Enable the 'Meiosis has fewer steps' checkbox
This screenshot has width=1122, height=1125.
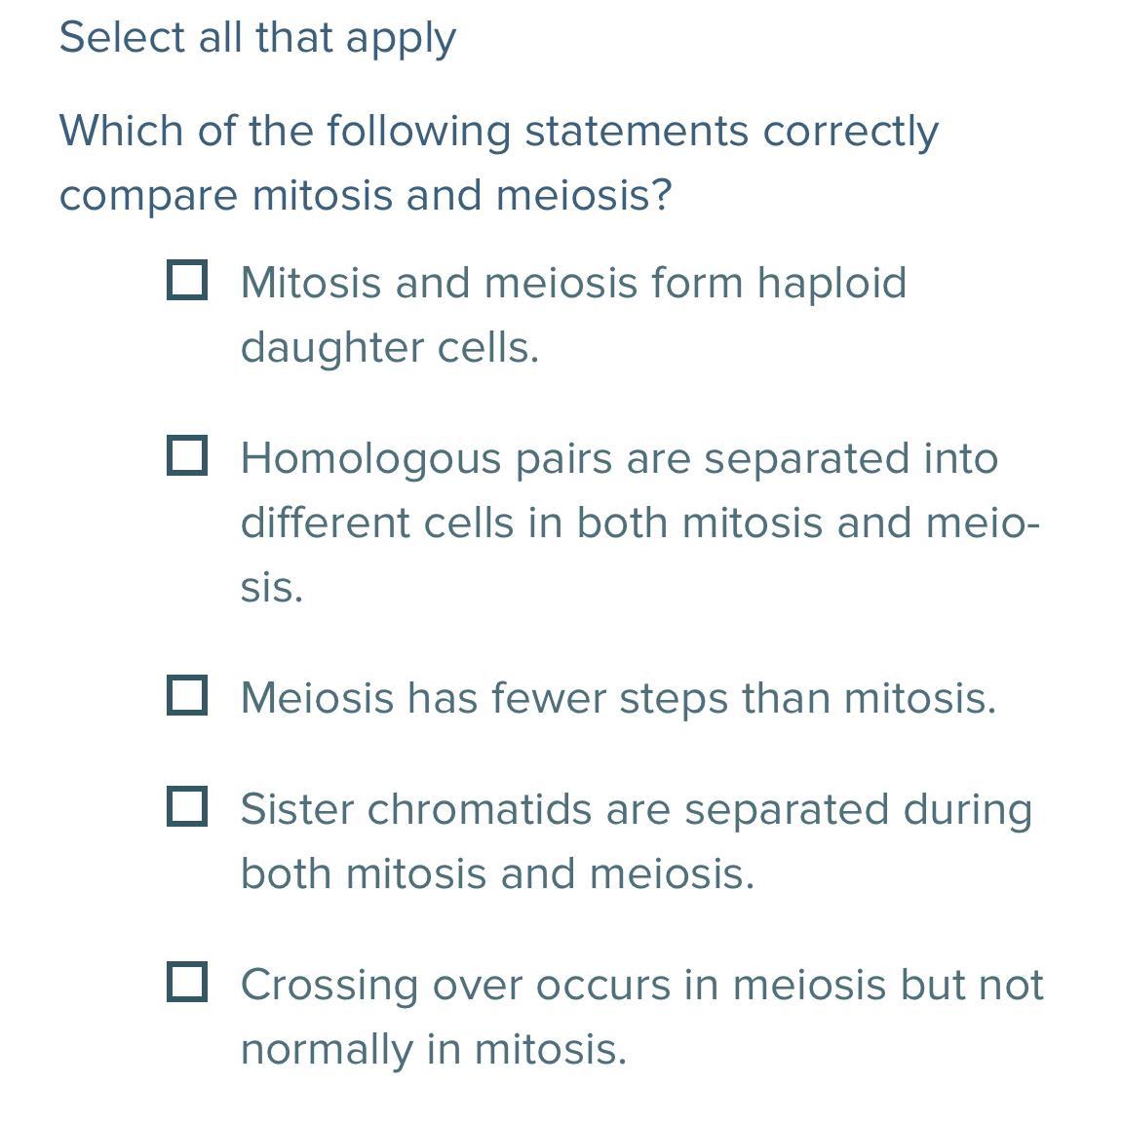click(x=186, y=695)
